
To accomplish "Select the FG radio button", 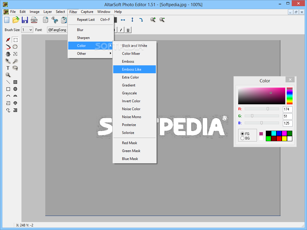I will click(x=242, y=134).
